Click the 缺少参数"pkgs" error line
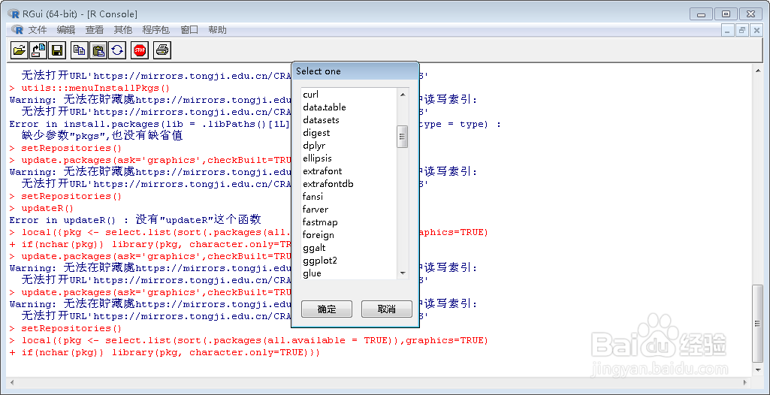This screenshot has width=770, height=395. click(102, 136)
